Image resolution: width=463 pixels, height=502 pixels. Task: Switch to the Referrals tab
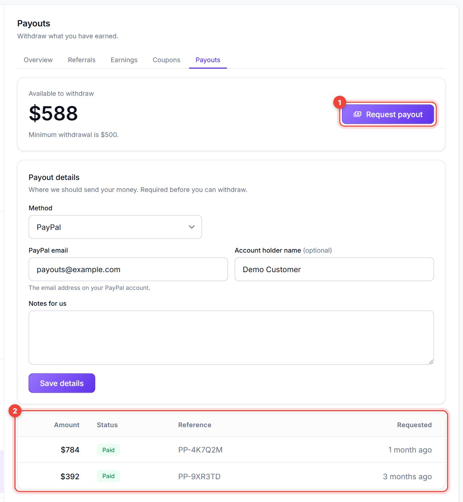tap(82, 60)
